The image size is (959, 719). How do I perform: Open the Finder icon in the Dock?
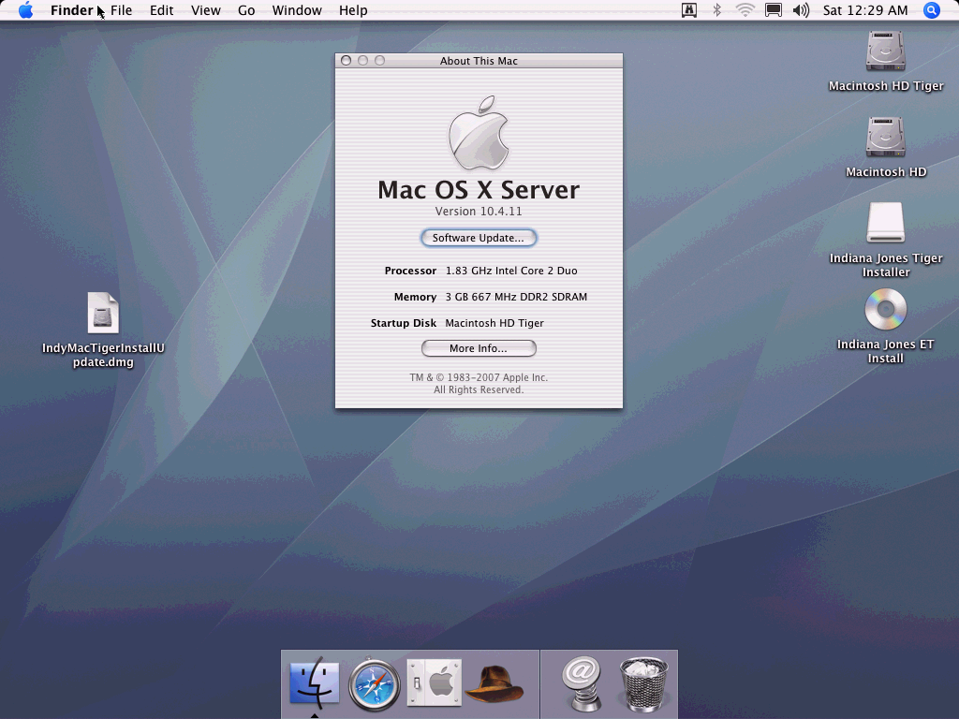pos(315,684)
